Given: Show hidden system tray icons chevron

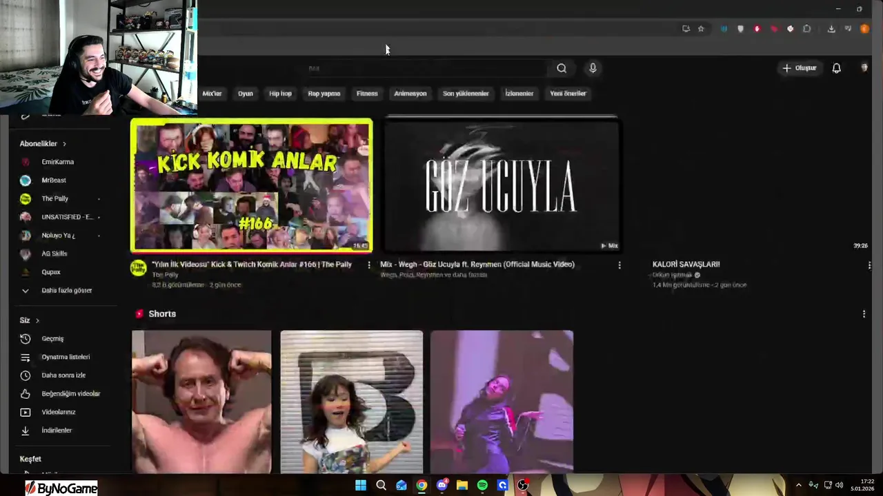Looking at the screenshot, I should click(x=798, y=485).
